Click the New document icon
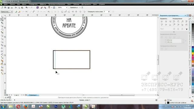The image size is (194, 109). pyautogui.click(x=2, y=8)
